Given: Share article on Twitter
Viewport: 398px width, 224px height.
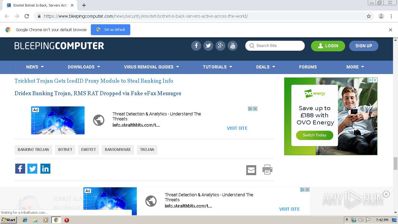Looking at the screenshot, I should pos(32,169).
